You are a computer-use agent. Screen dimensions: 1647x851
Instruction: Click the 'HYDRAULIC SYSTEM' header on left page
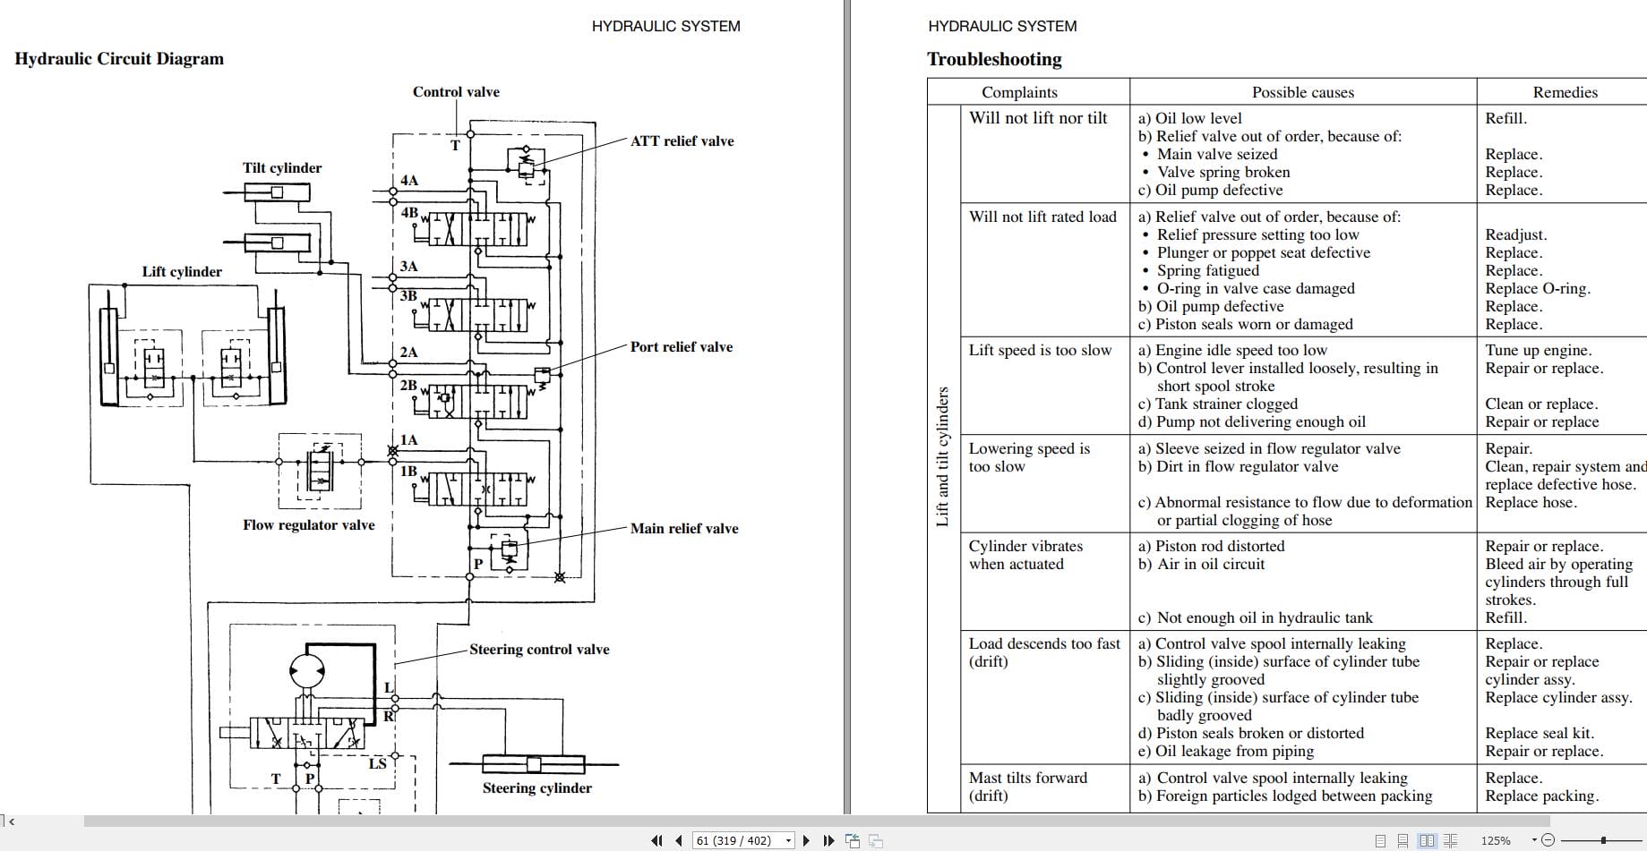coord(665,26)
